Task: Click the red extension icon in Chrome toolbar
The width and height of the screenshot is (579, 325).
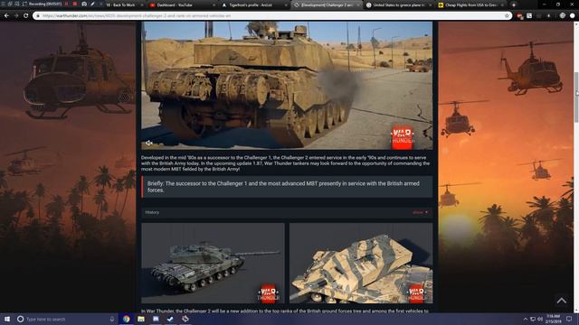Action: (520, 16)
